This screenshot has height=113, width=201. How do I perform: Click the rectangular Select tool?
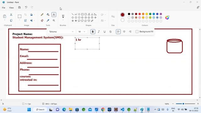click(x=19, y=16)
